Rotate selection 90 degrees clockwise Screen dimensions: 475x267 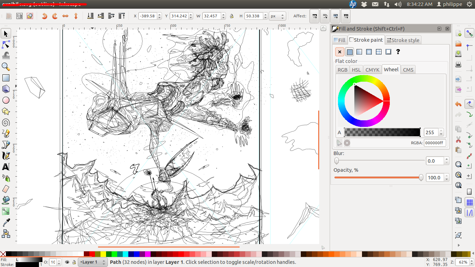pyautogui.click(x=55, y=16)
